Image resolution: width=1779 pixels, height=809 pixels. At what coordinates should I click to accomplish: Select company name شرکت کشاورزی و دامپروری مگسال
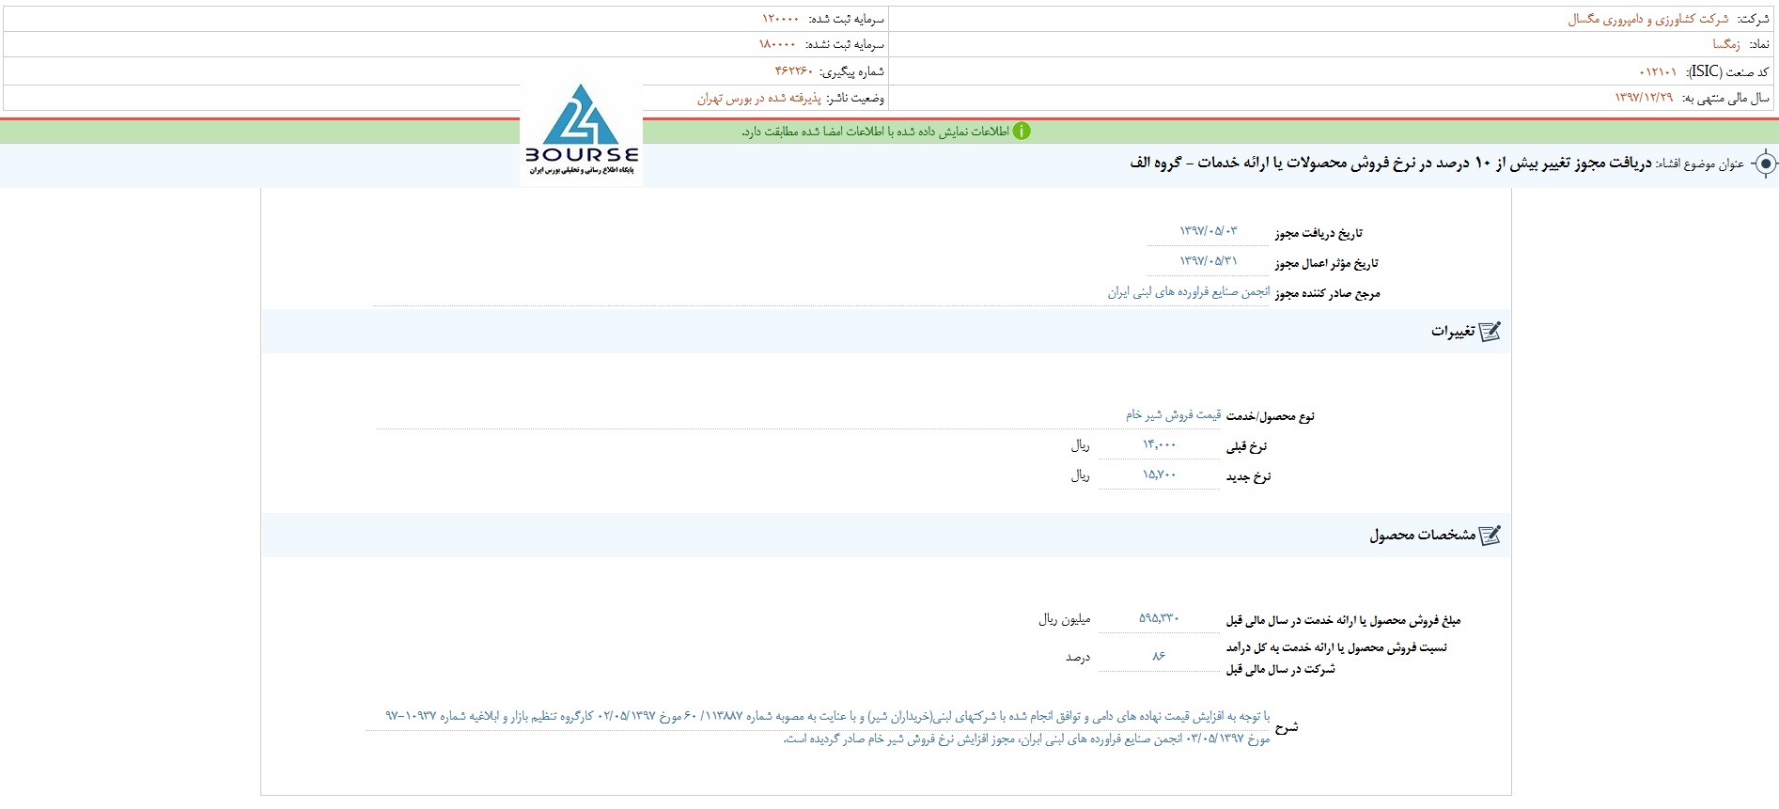tap(1648, 19)
